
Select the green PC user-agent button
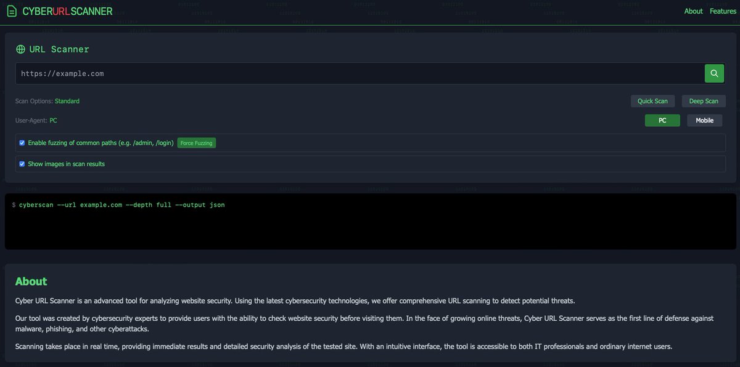pos(662,120)
